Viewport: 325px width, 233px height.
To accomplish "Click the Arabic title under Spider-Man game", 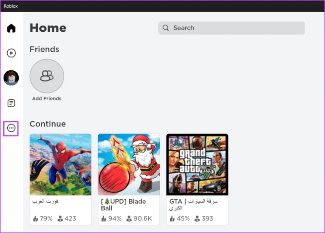I will tap(45, 201).
